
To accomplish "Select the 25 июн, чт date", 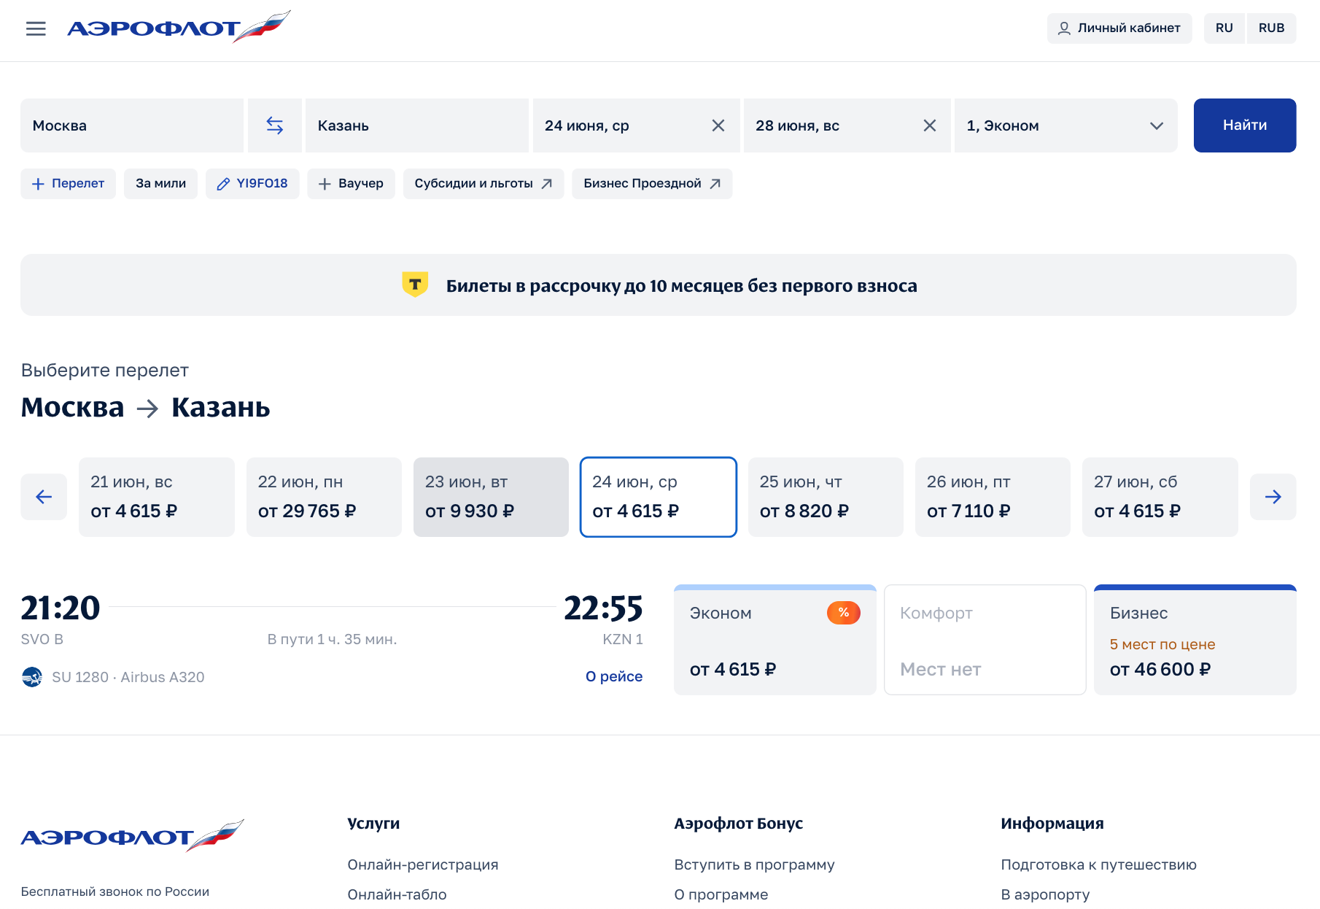I will 826,497.
